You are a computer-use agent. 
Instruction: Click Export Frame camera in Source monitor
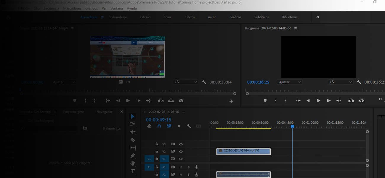[181, 101]
